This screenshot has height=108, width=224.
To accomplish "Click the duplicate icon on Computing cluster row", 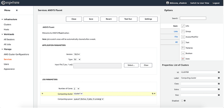I will click(x=153, y=93).
